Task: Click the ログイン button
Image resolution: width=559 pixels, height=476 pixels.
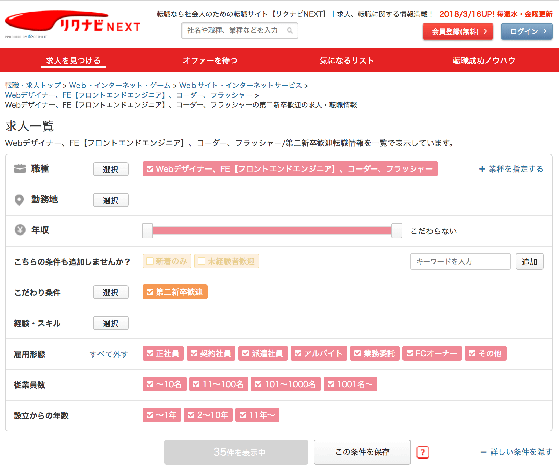Action: click(x=527, y=31)
